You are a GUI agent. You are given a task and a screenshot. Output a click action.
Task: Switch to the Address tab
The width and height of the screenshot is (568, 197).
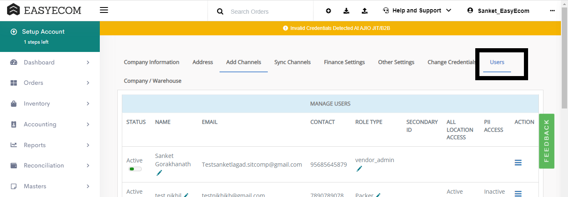(x=203, y=62)
